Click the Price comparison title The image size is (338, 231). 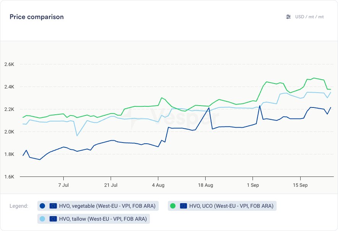[37, 17]
